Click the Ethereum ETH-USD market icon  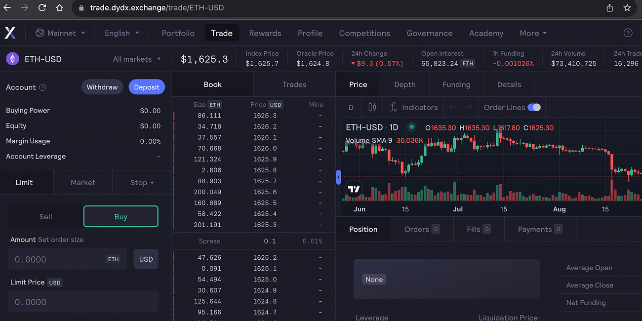coord(12,59)
